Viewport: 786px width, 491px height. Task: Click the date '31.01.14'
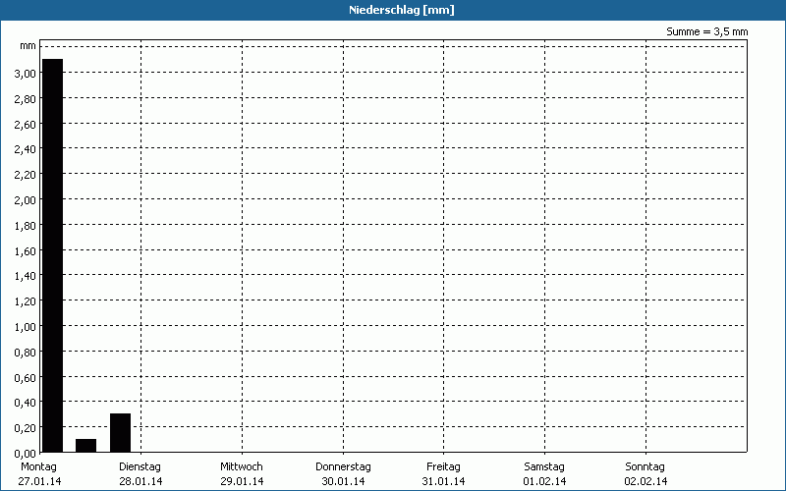[444, 481]
